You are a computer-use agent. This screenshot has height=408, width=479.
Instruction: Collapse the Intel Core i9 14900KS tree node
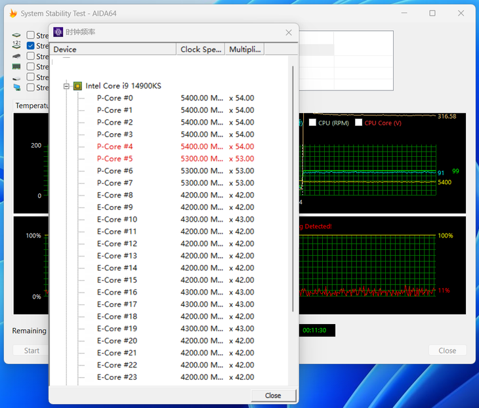66,86
